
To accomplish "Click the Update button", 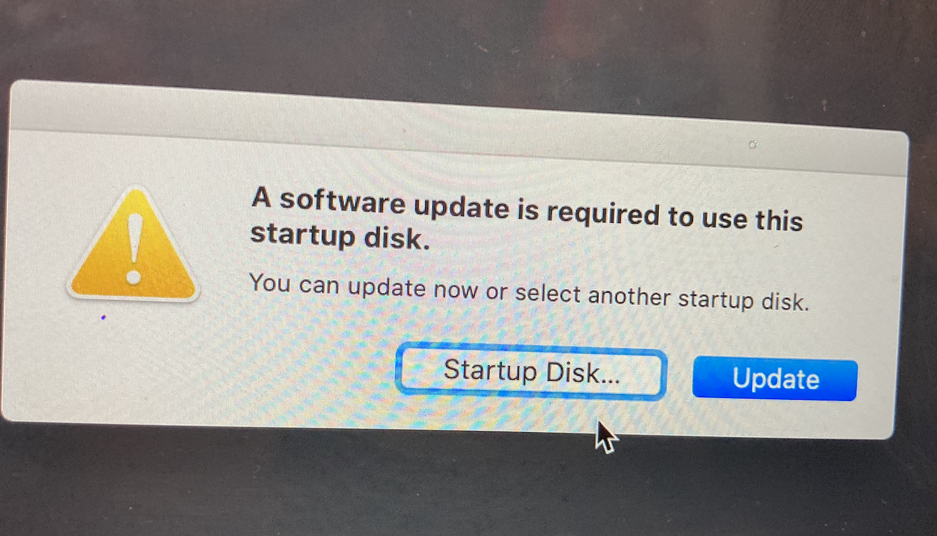I will click(774, 379).
